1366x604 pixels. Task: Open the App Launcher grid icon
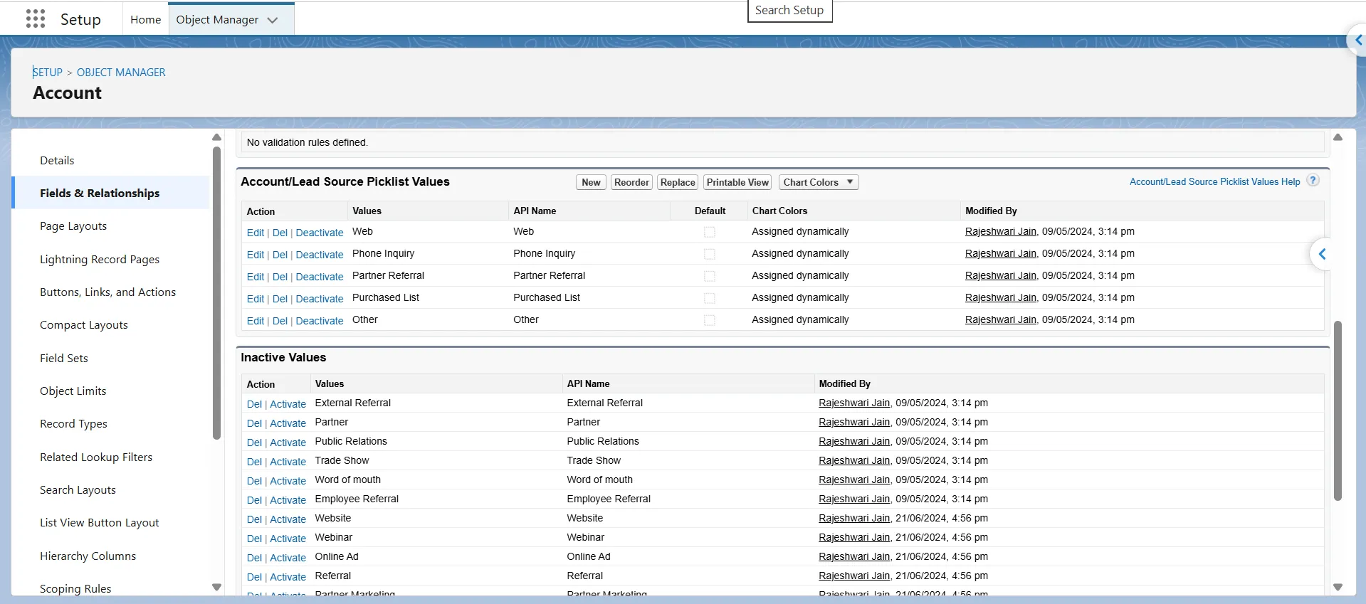(x=36, y=18)
